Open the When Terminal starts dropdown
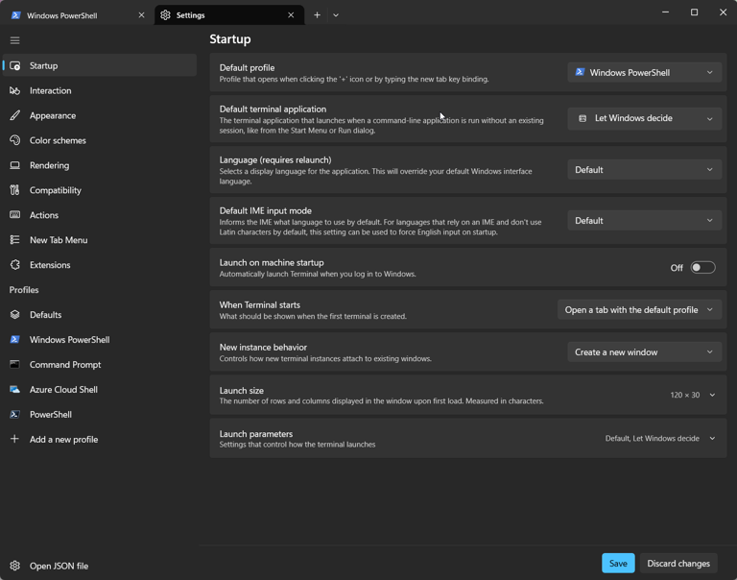 point(639,310)
